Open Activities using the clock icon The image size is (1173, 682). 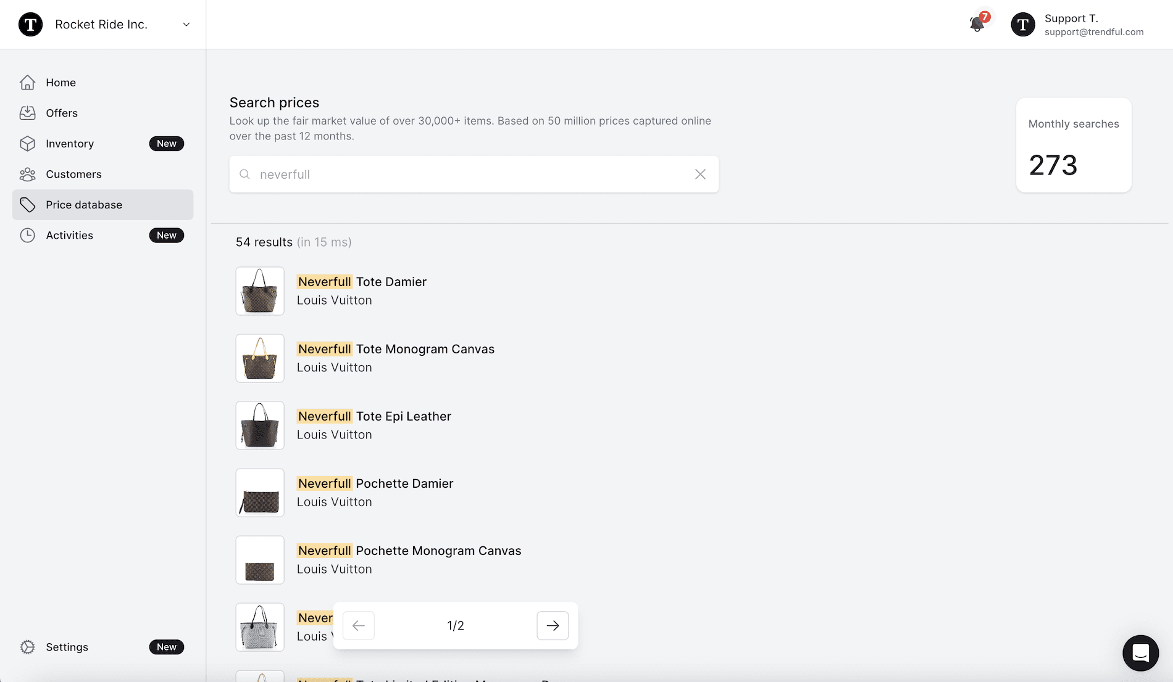pos(28,235)
